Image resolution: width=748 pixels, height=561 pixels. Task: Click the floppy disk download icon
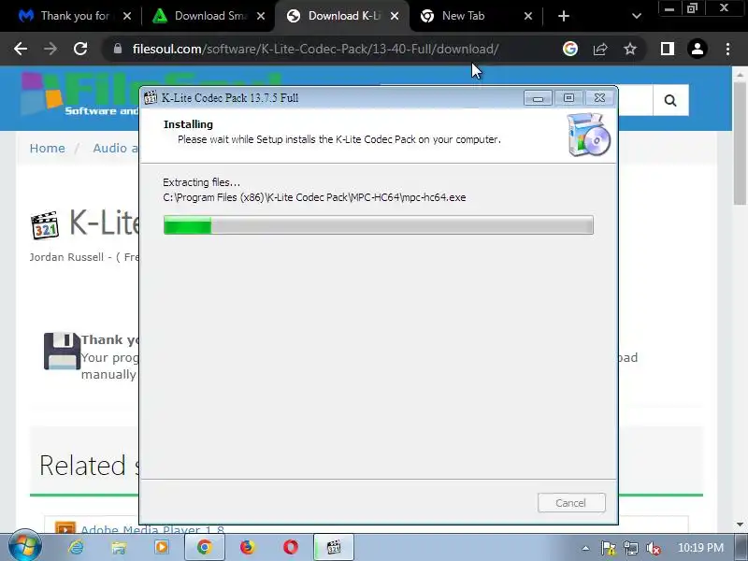pyautogui.click(x=62, y=351)
